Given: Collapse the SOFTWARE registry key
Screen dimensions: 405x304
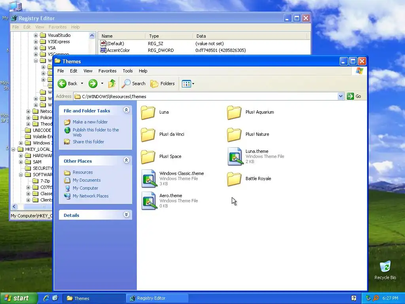Looking at the screenshot, I should (x=21, y=175).
